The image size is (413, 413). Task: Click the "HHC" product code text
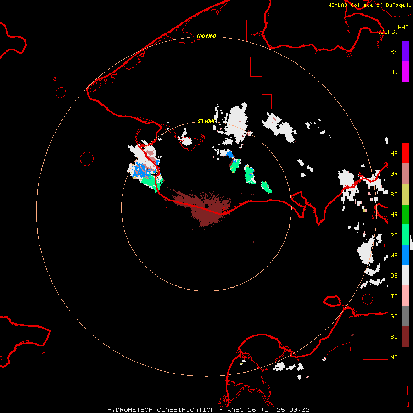[x=403, y=28]
